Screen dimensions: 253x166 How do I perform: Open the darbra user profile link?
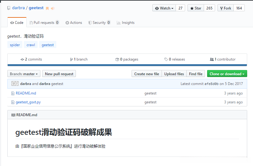point(18,8)
